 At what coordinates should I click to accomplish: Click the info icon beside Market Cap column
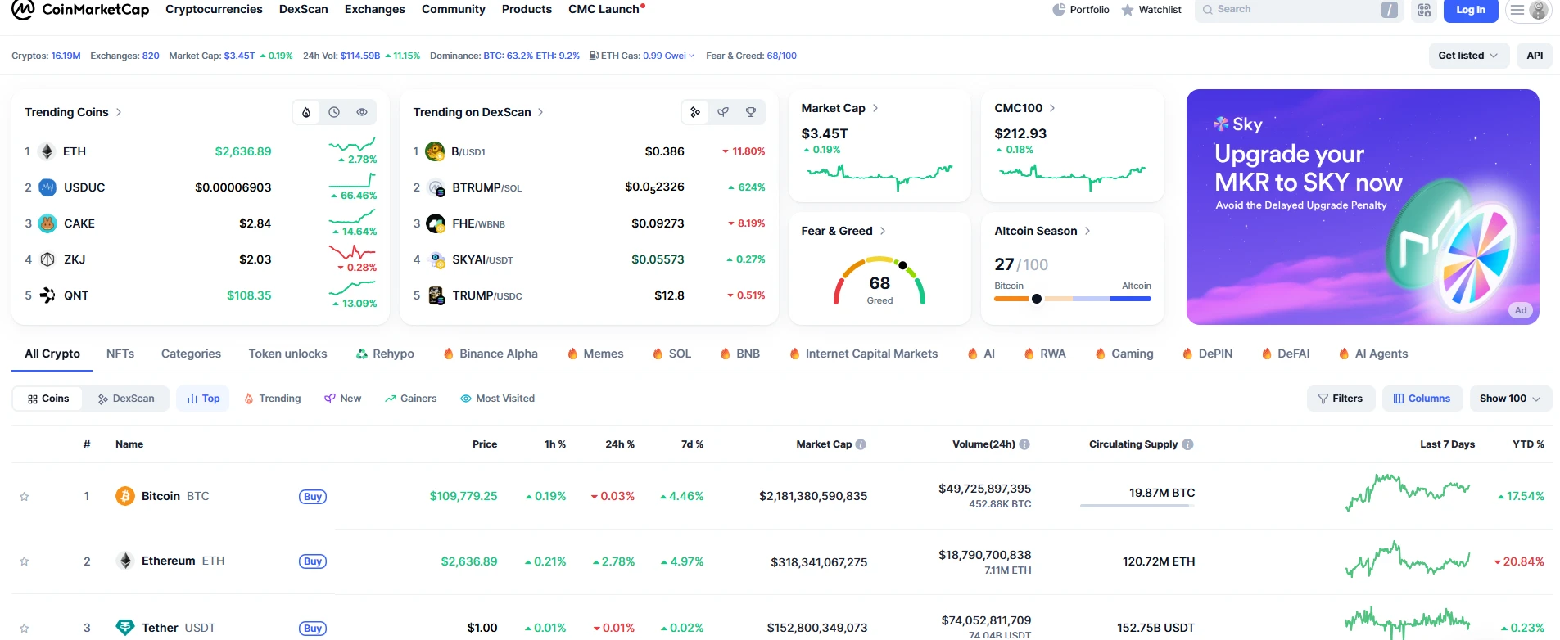[x=861, y=444]
